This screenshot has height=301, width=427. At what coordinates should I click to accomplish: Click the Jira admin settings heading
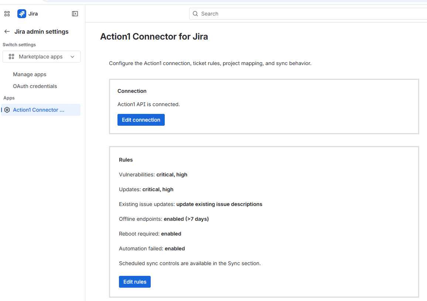(x=41, y=31)
